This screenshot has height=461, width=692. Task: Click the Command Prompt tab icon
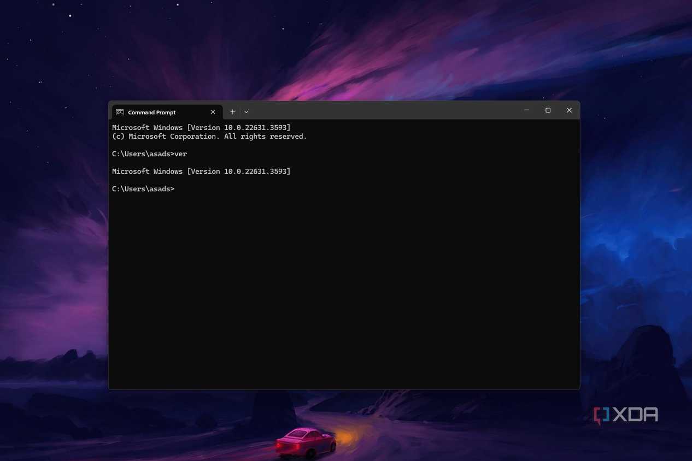pos(120,112)
